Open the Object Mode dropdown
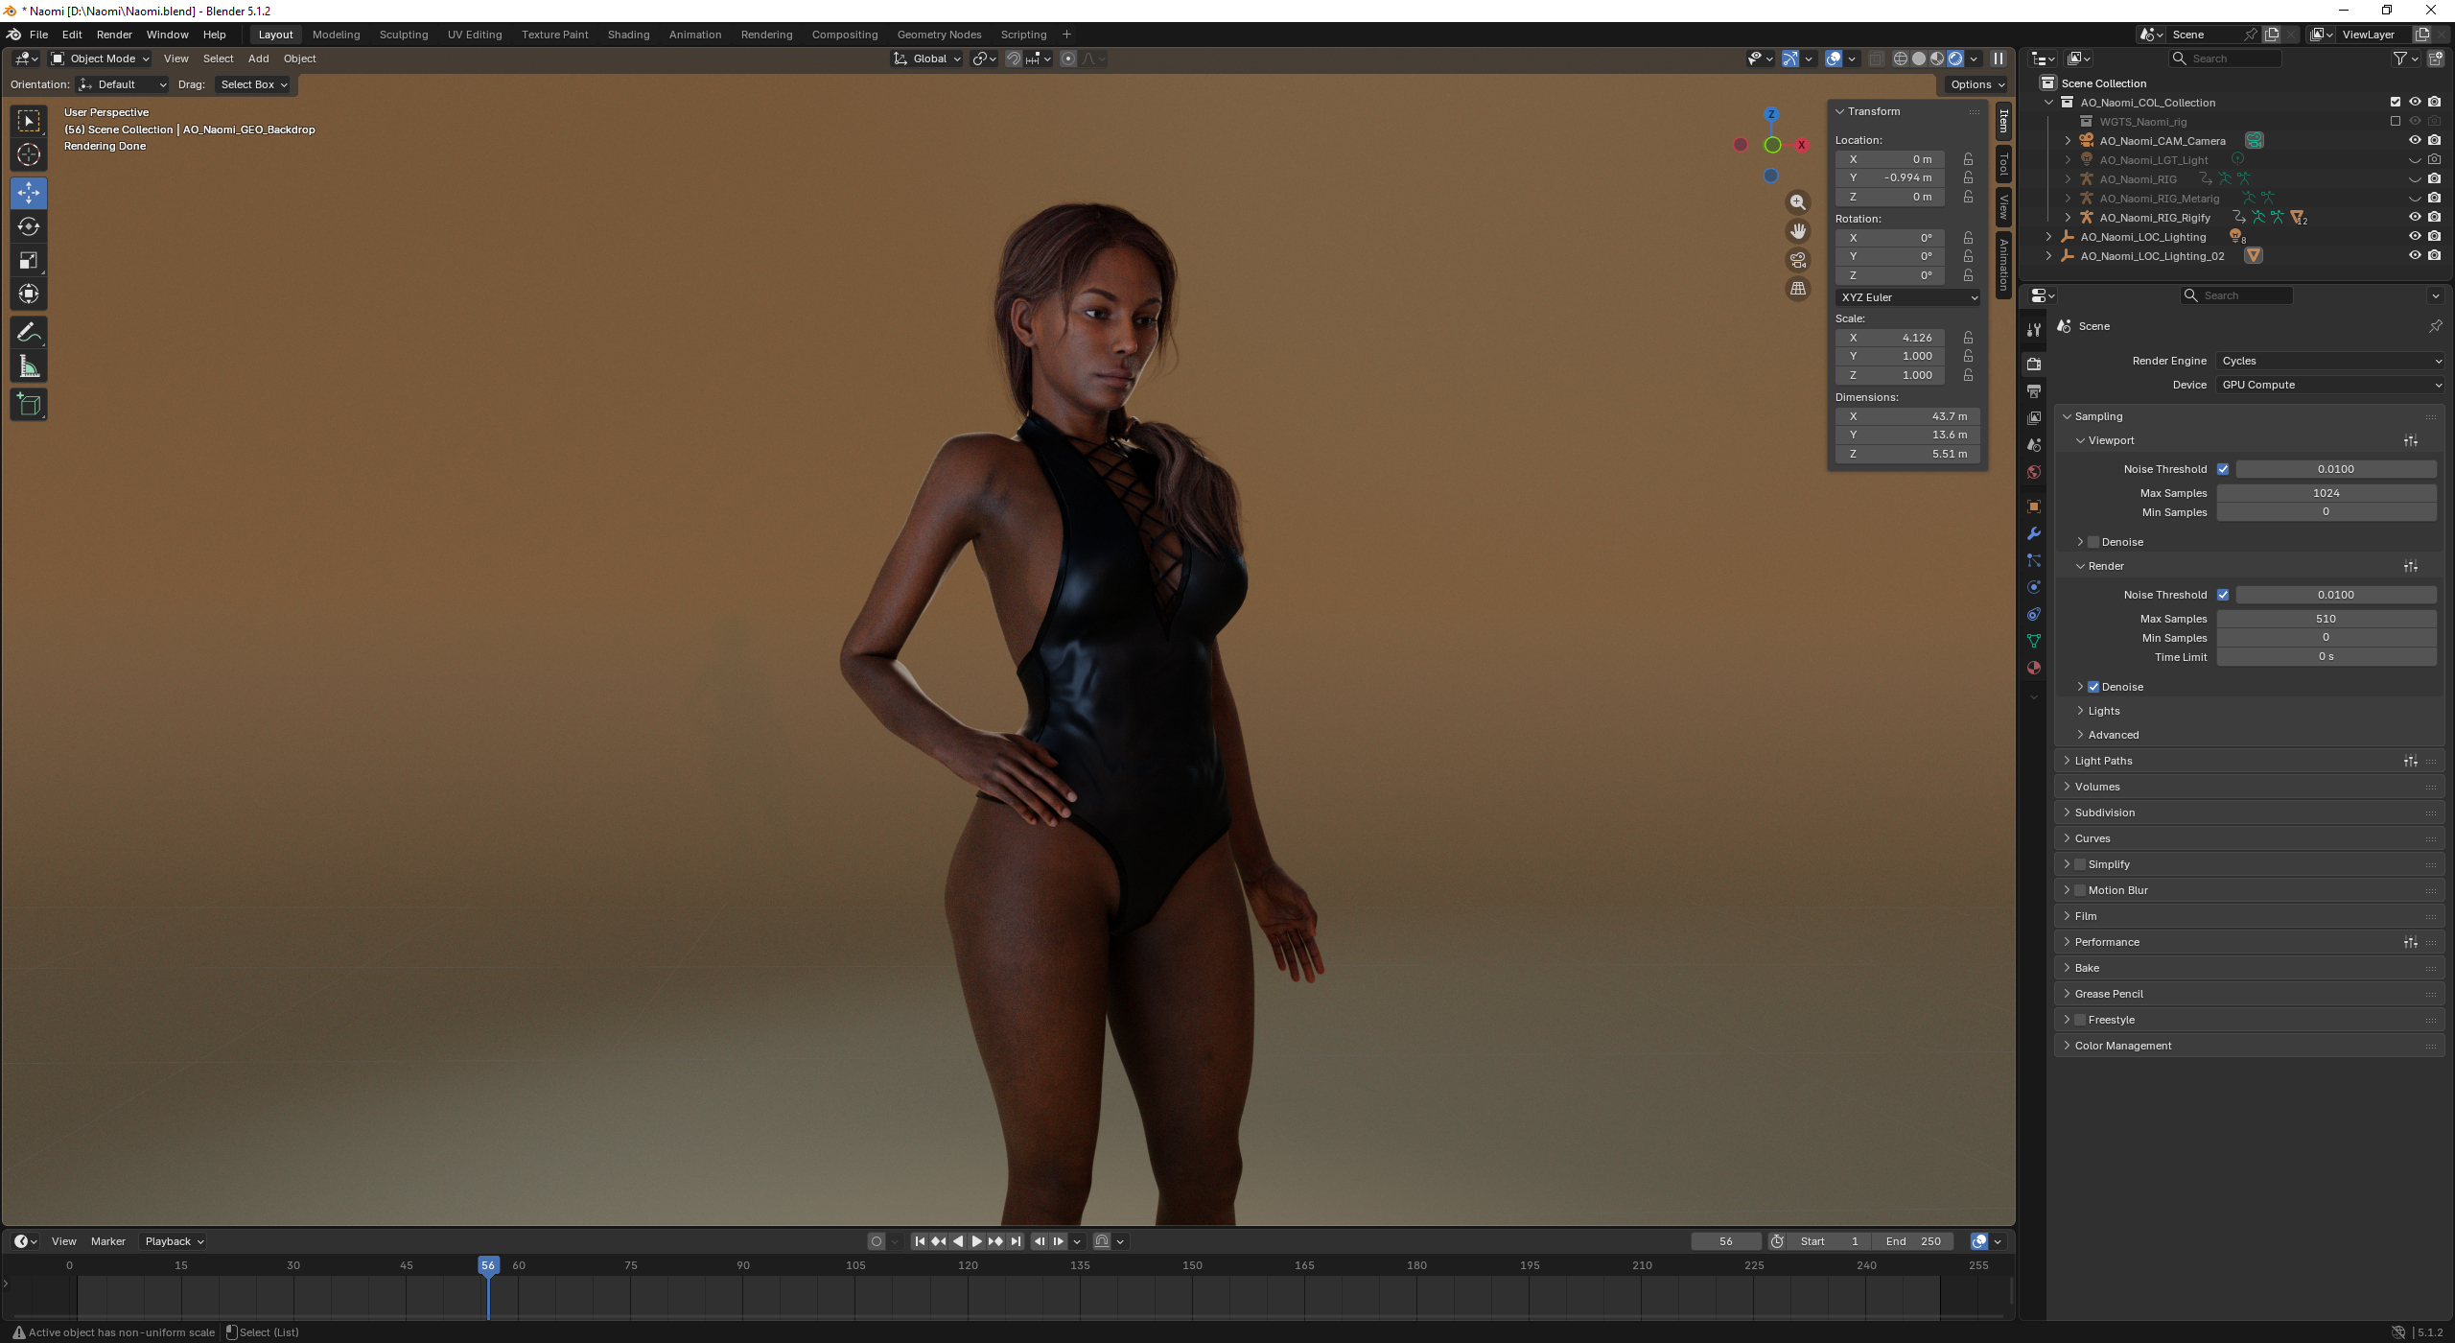This screenshot has height=1343, width=2455. coord(101,59)
